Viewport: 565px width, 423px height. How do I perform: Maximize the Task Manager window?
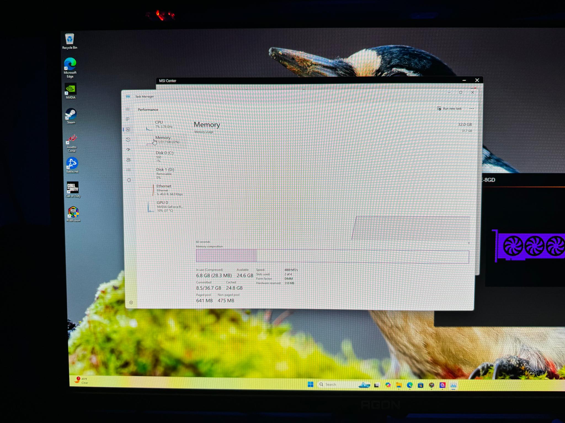point(460,92)
